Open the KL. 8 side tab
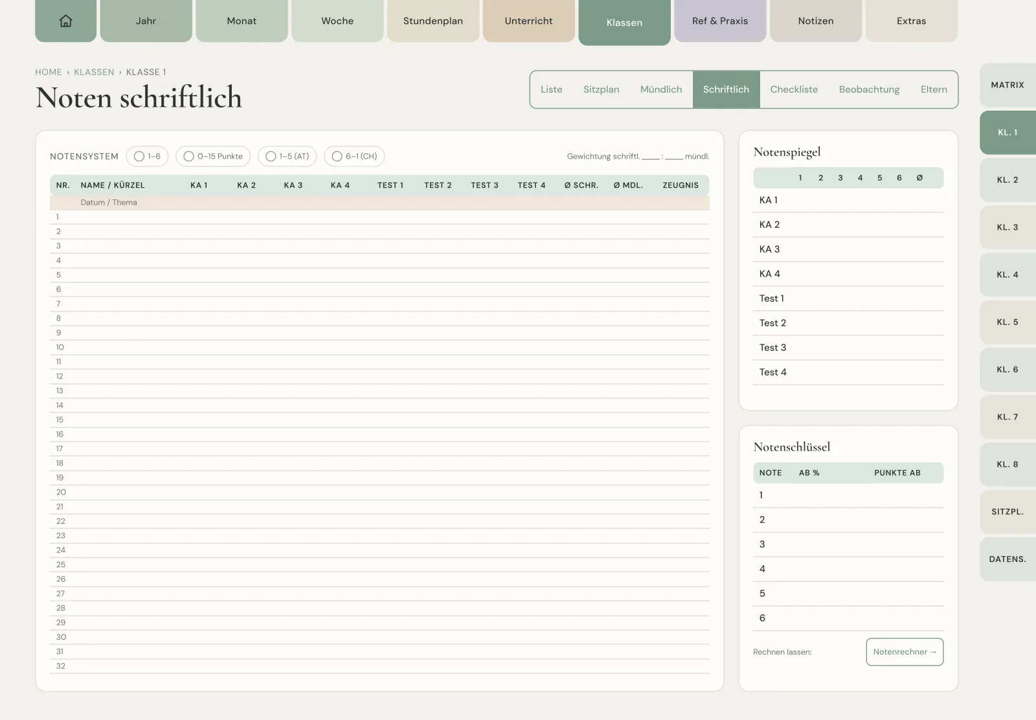The height and width of the screenshot is (720, 1036). [x=1008, y=464]
